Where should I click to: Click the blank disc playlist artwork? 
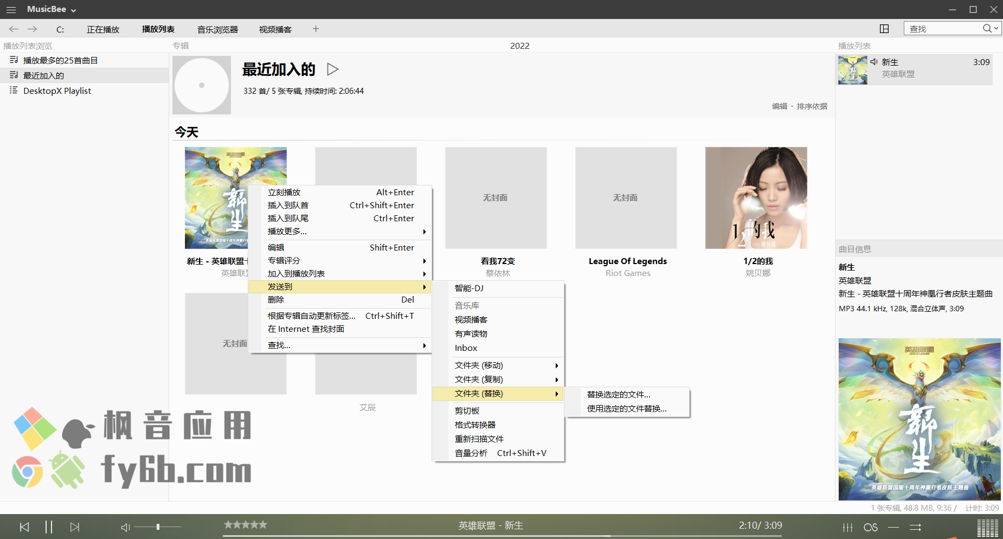coord(202,85)
